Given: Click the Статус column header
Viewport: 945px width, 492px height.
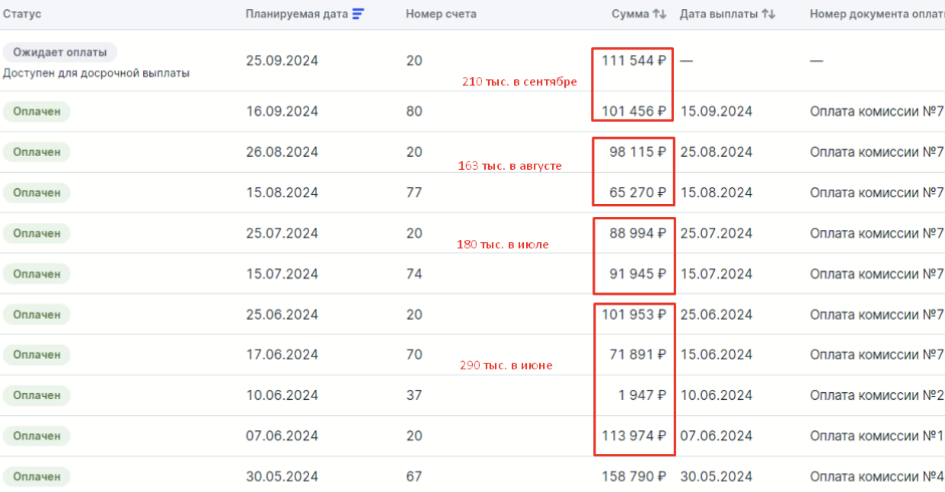Looking at the screenshot, I should (x=22, y=14).
